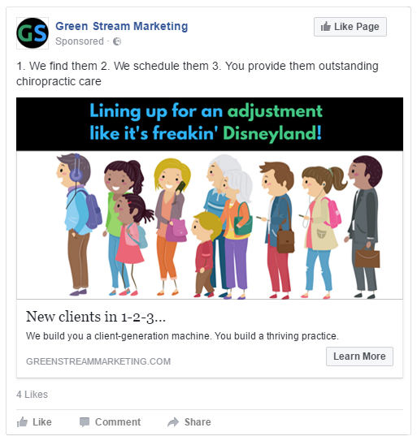Click the 'Lining up for an adjustment' banner

pyautogui.click(x=210, y=124)
